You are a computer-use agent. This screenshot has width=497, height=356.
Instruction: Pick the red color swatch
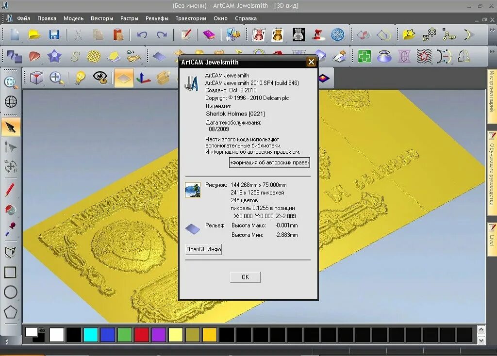(141, 335)
